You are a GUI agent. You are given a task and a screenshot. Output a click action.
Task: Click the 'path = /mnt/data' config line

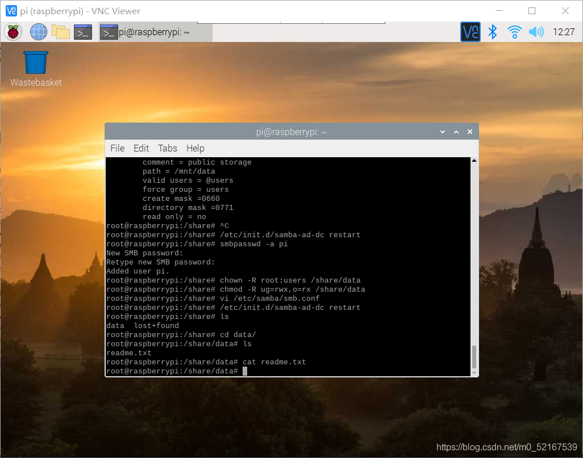pyautogui.click(x=179, y=171)
